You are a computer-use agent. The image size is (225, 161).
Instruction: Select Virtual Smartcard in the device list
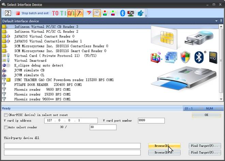point(30,60)
